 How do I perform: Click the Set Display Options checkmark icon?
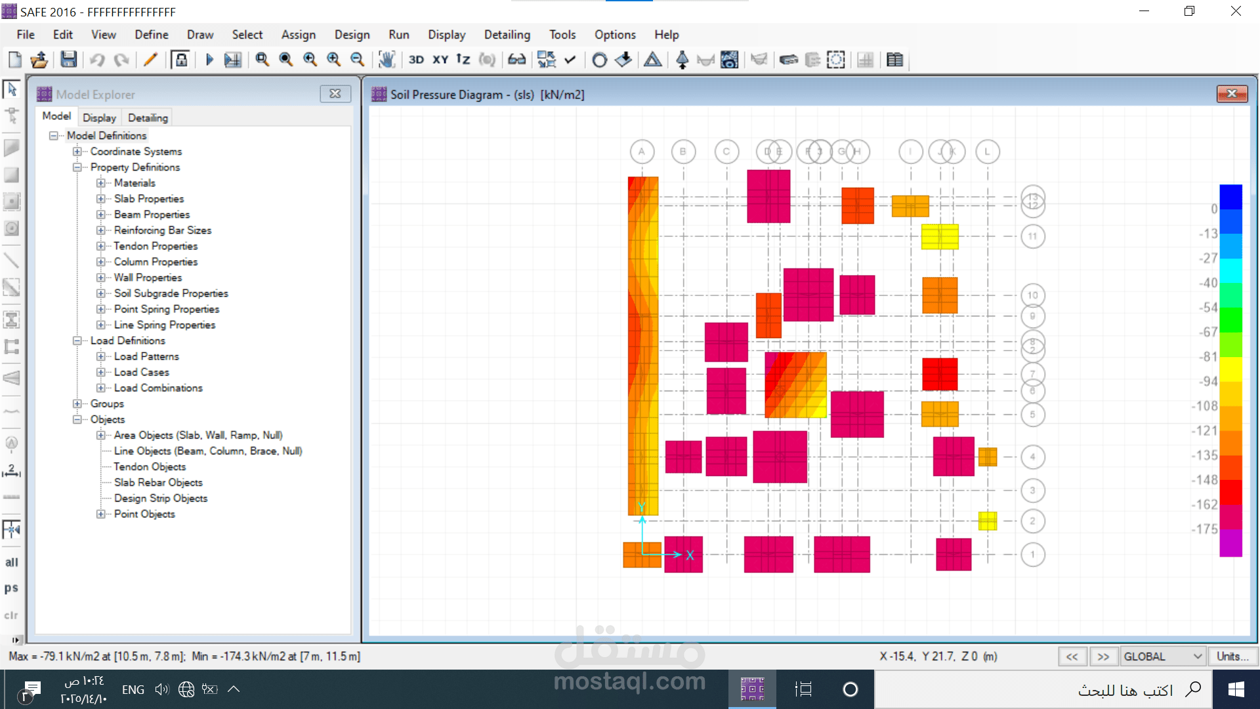pos(570,60)
